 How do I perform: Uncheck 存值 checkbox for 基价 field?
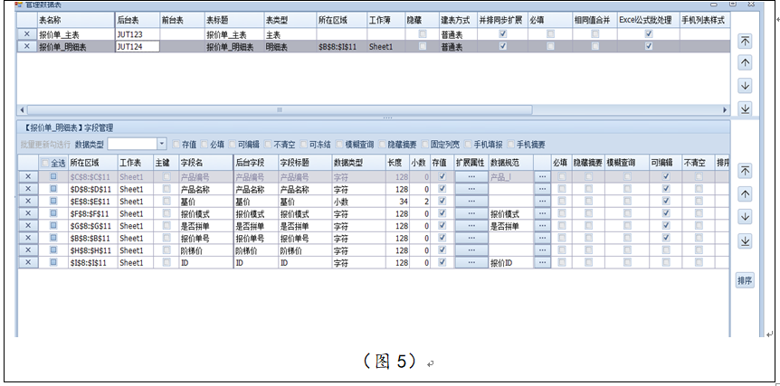pyautogui.click(x=442, y=202)
